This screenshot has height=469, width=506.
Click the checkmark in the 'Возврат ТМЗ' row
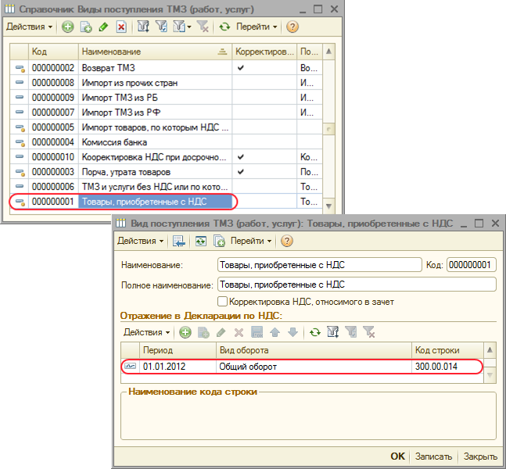[x=241, y=68]
